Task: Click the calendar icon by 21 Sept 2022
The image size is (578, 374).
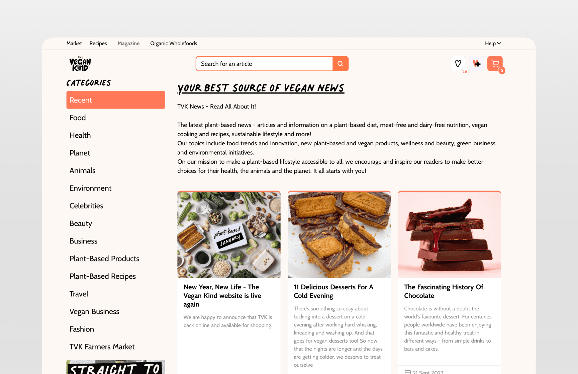Action: 407,372
